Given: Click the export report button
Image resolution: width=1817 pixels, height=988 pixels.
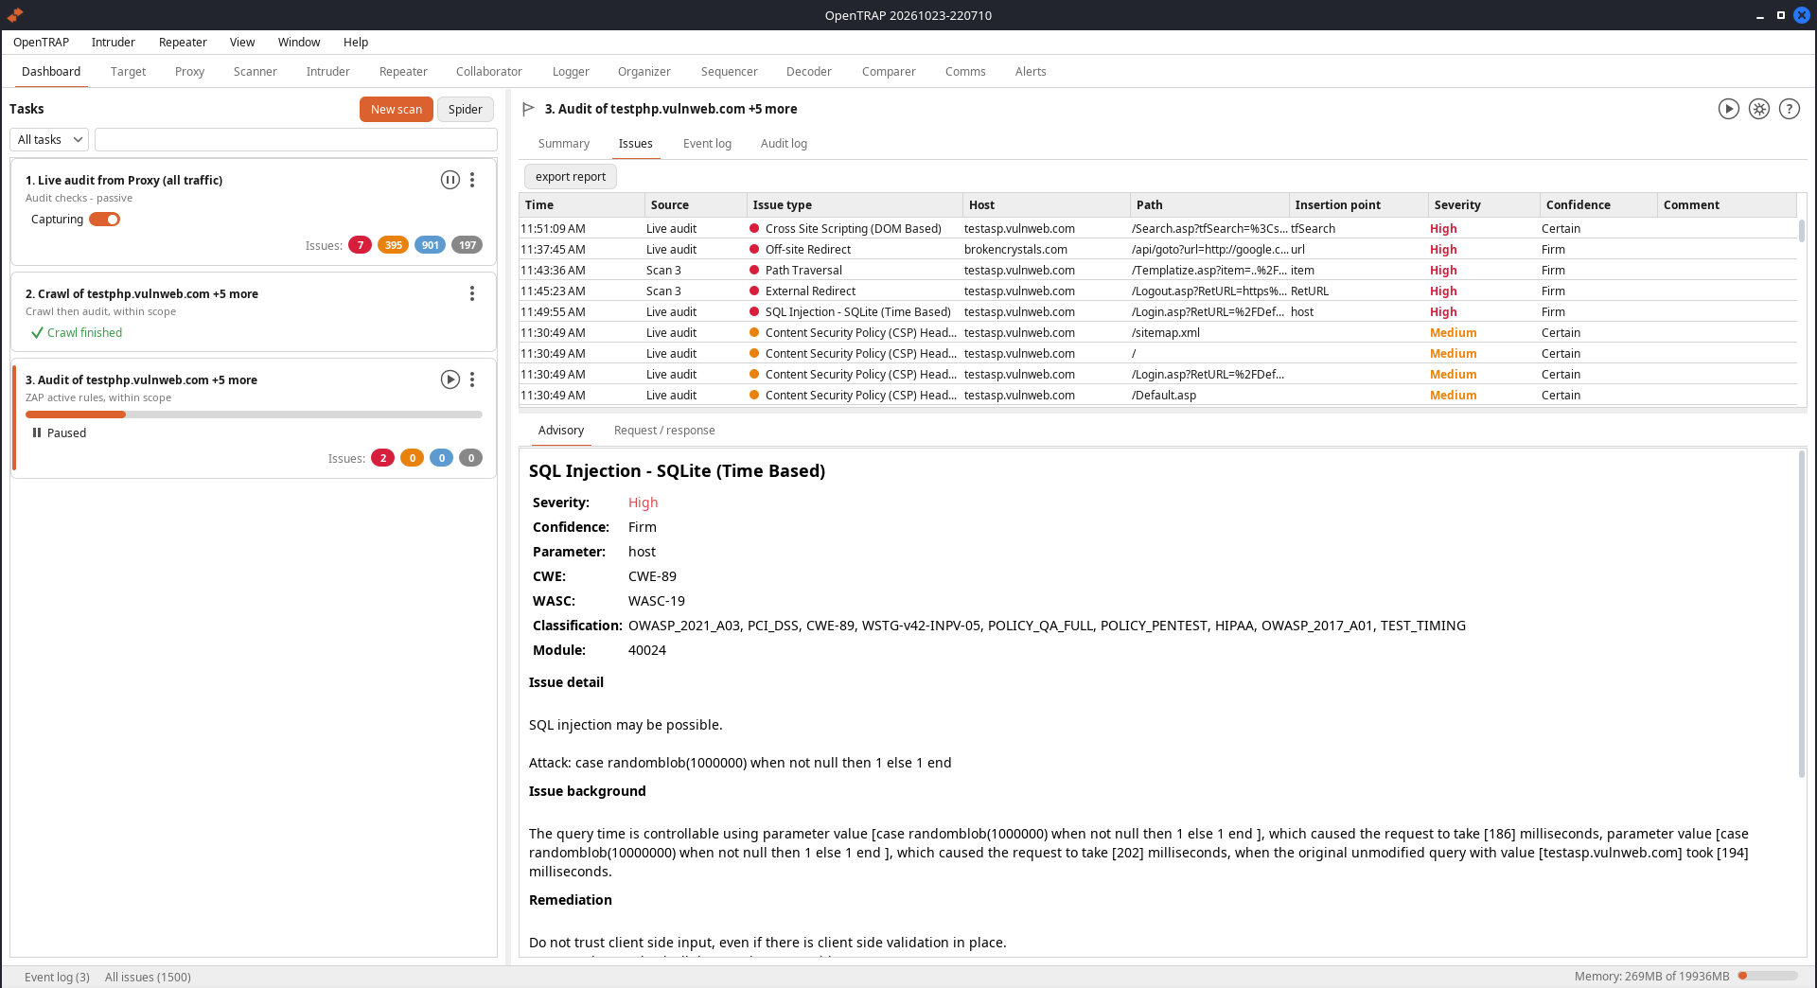Looking at the screenshot, I should (571, 177).
